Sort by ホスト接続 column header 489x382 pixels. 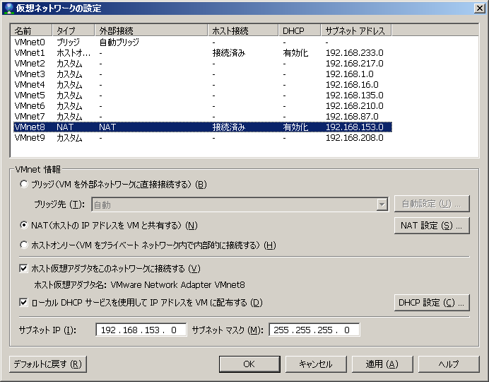[243, 30]
